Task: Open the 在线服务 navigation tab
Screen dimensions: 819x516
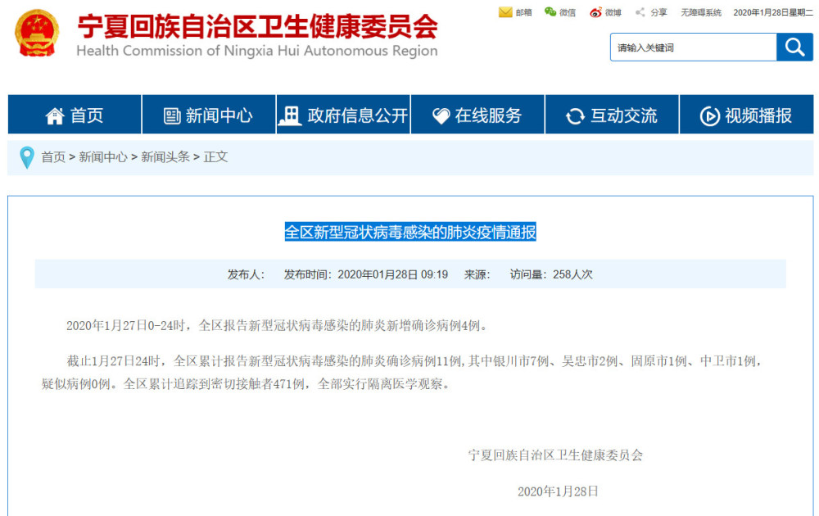Action: coord(477,115)
